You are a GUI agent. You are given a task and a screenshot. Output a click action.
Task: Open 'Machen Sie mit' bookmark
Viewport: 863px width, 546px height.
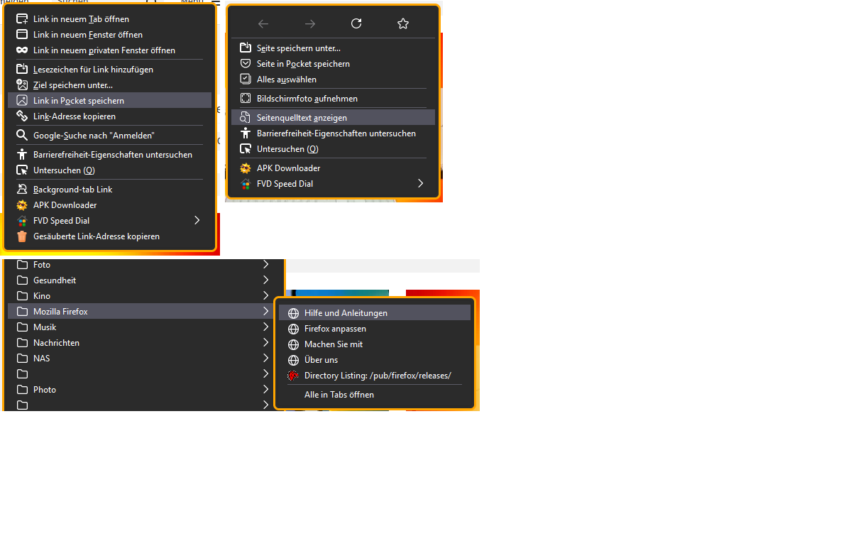pos(375,344)
